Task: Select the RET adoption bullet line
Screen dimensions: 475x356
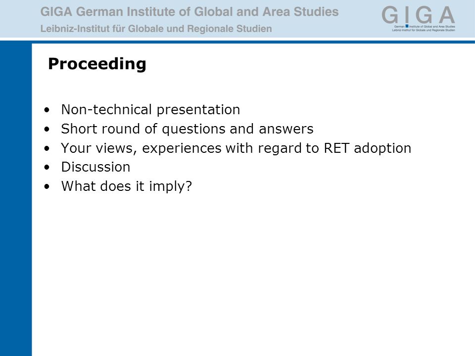Action: pyautogui.click(x=236, y=148)
